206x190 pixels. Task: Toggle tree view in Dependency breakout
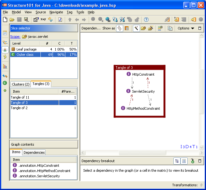[x=177, y=161]
